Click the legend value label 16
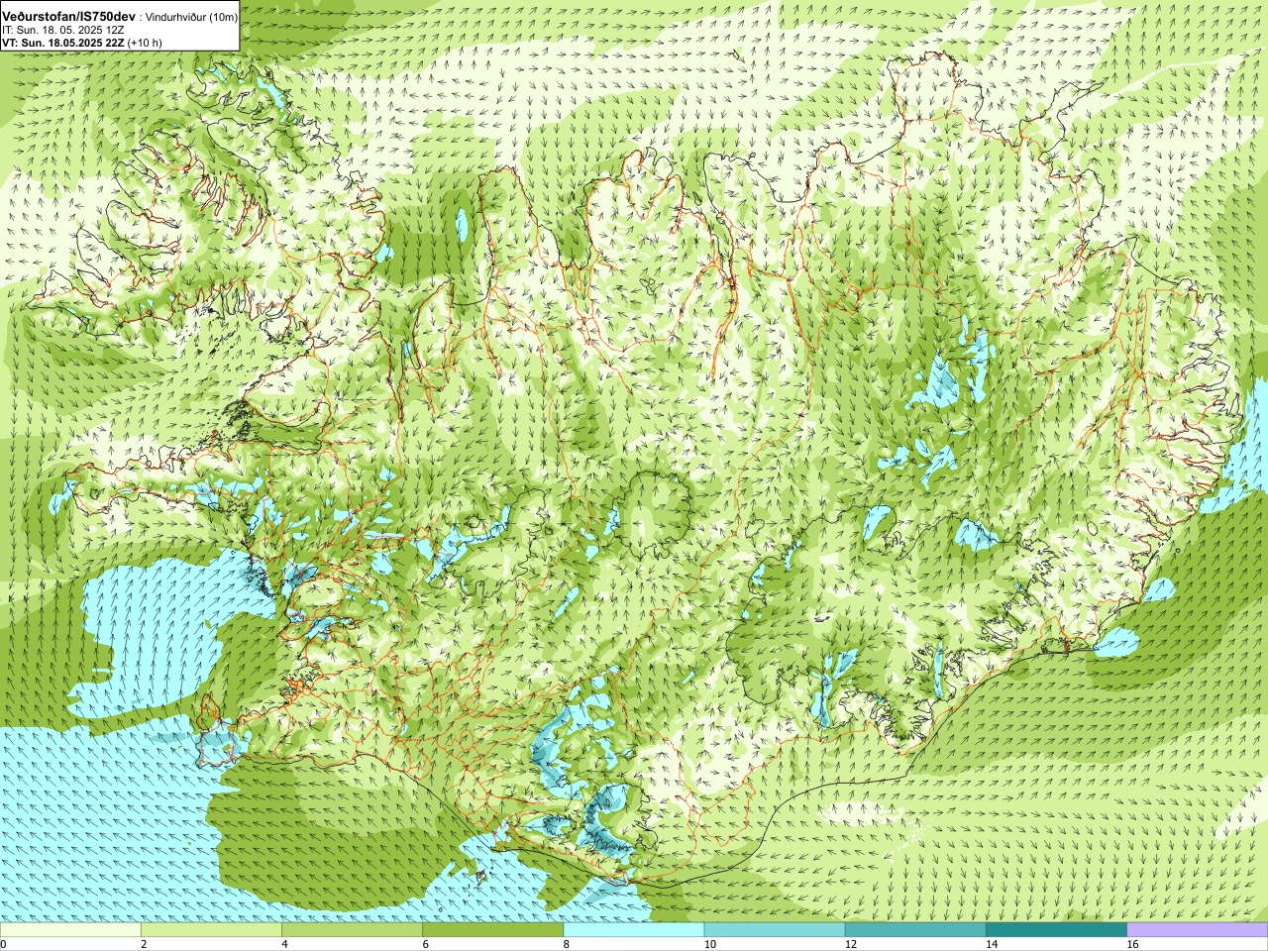 (x=1133, y=944)
